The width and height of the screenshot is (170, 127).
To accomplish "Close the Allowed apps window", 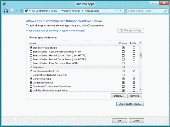I will (x=164, y=3).
